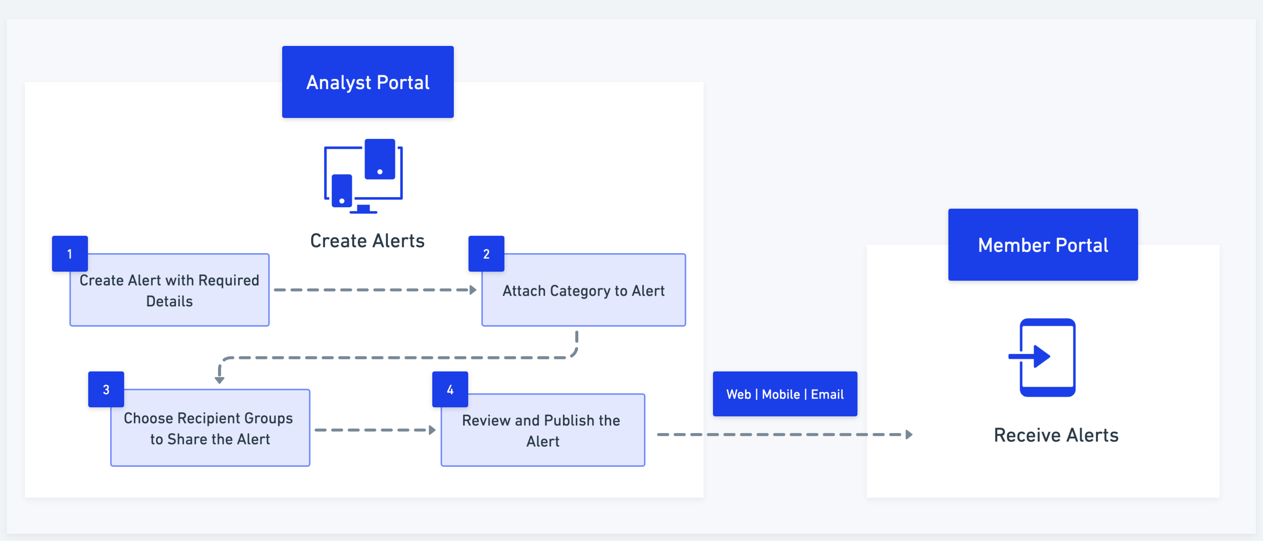Click Create Alert with Required Details box
The height and width of the screenshot is (541, 1263).
[170, 291]
